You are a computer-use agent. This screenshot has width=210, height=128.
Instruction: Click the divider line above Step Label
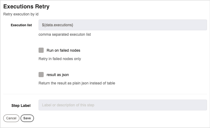(x=105, y=94)
